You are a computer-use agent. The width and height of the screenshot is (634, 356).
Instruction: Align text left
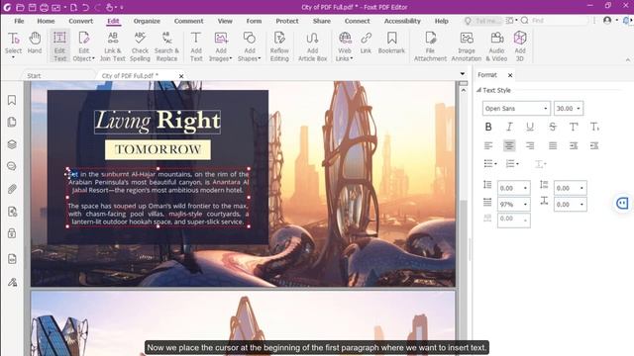coord(488,145)
